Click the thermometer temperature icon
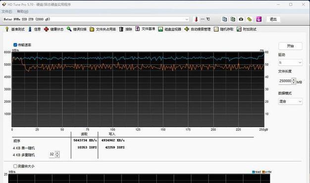 196,19
